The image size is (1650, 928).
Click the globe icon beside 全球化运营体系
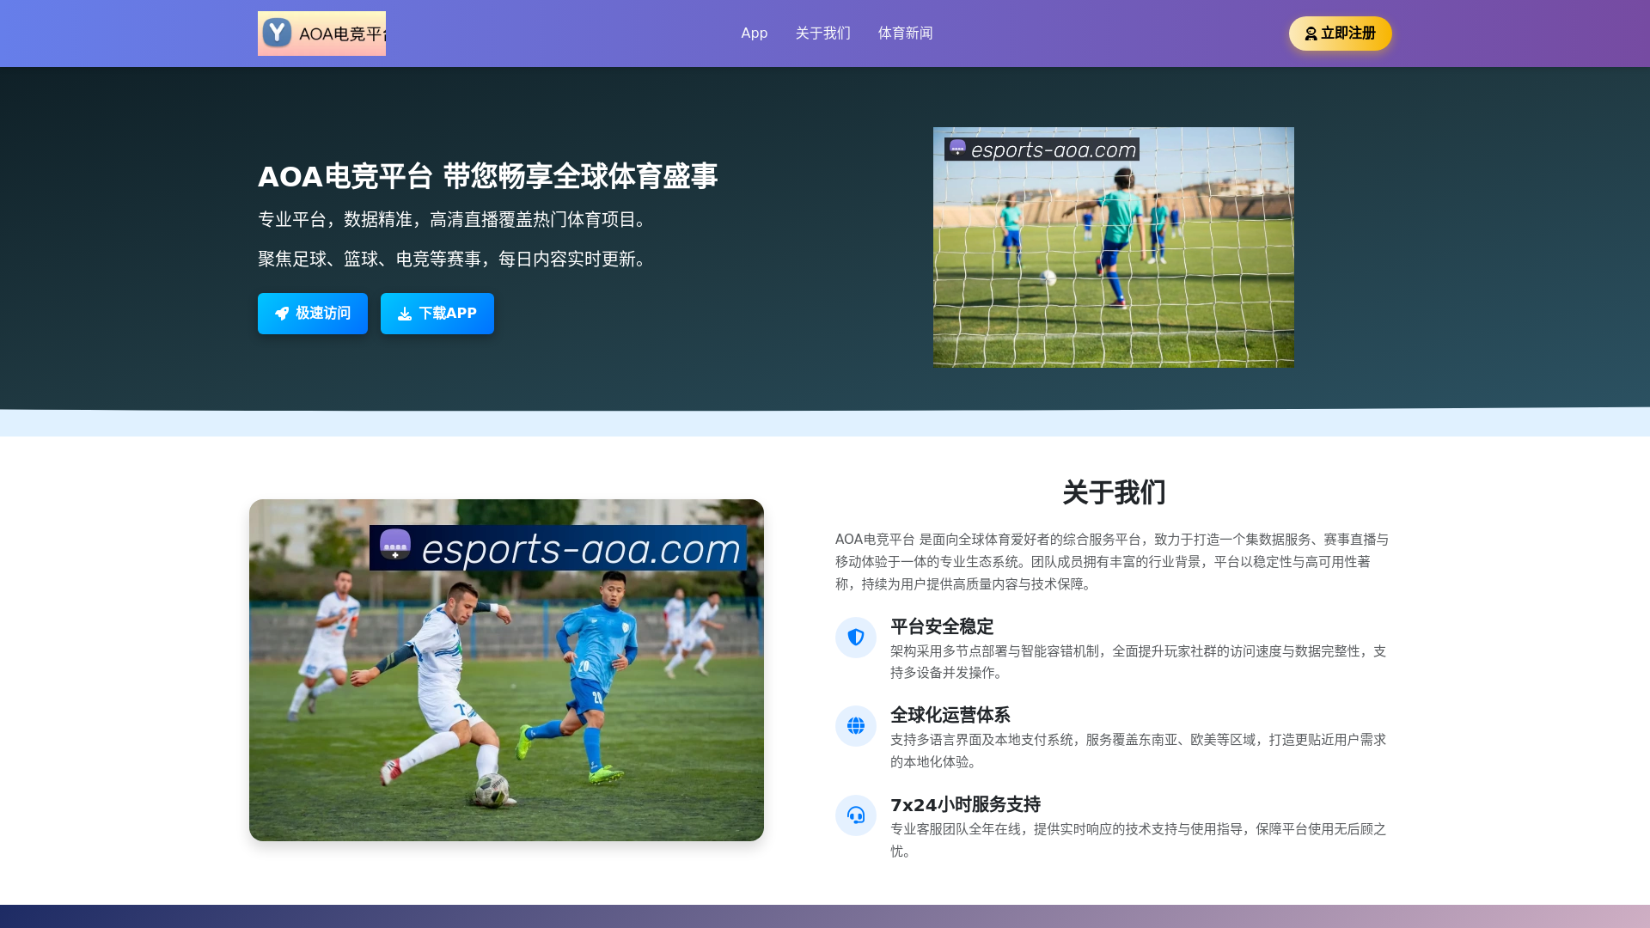[x=856, y=726]
